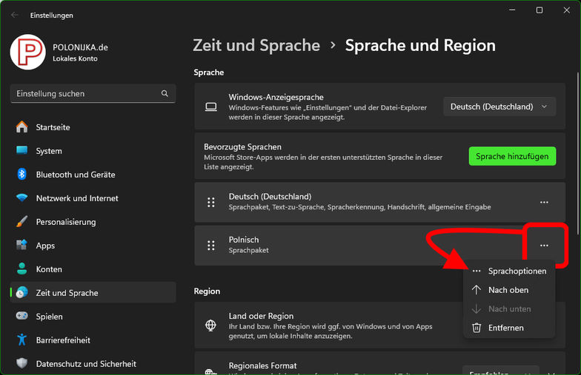Open Personalisierung brush icon entry
Screen dimensions: 581x375
click(x=22, y=222)
